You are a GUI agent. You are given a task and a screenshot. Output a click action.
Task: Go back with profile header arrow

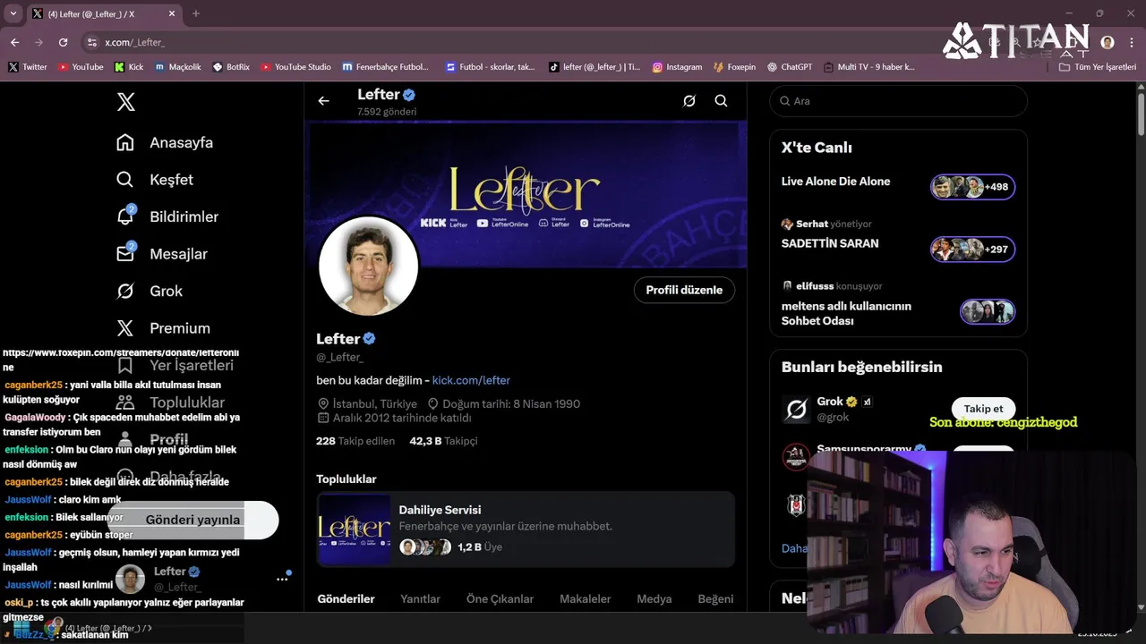pos(323,101)
